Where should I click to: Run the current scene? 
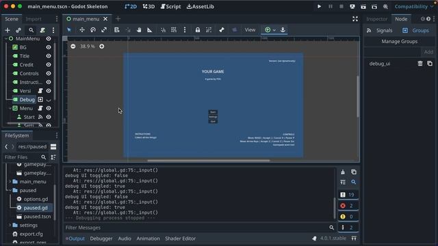point(363,6)
